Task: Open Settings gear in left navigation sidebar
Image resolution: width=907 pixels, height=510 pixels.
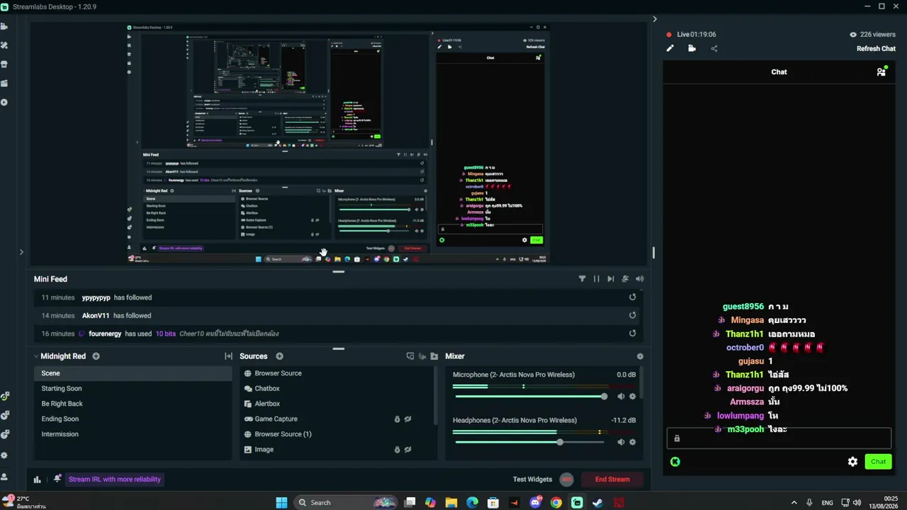Action: coord(4,455)
